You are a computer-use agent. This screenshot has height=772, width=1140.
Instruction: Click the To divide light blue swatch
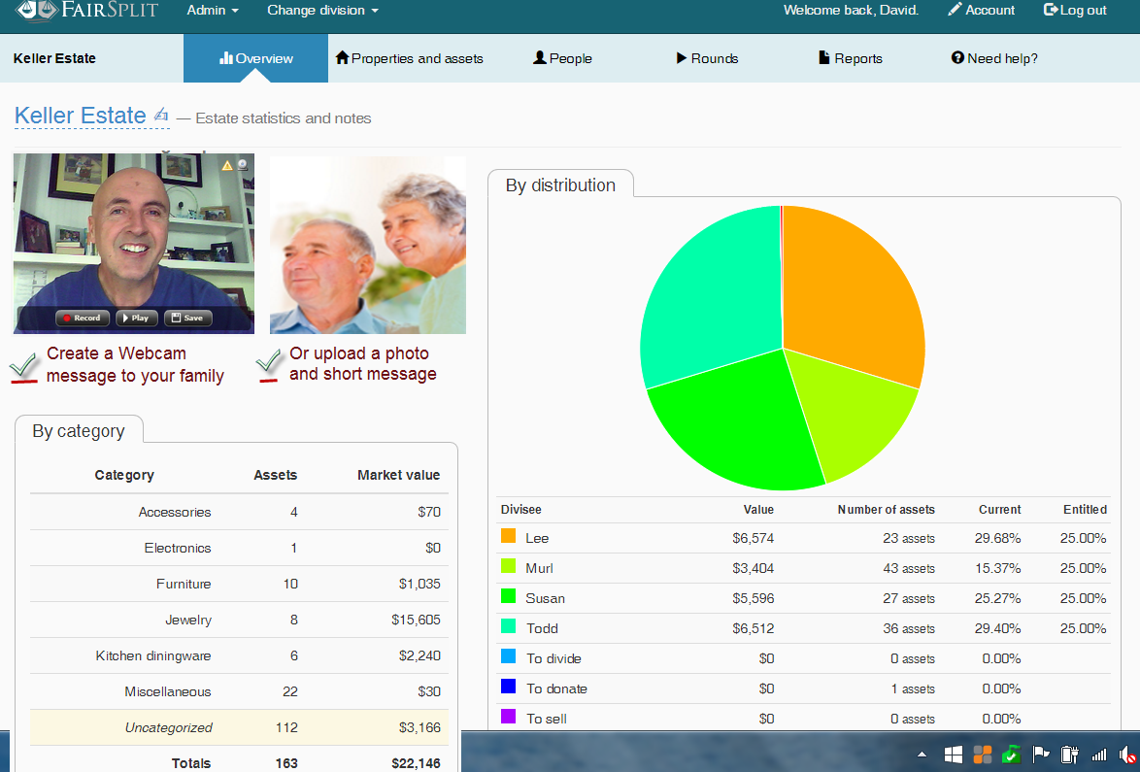click(508, 657)
